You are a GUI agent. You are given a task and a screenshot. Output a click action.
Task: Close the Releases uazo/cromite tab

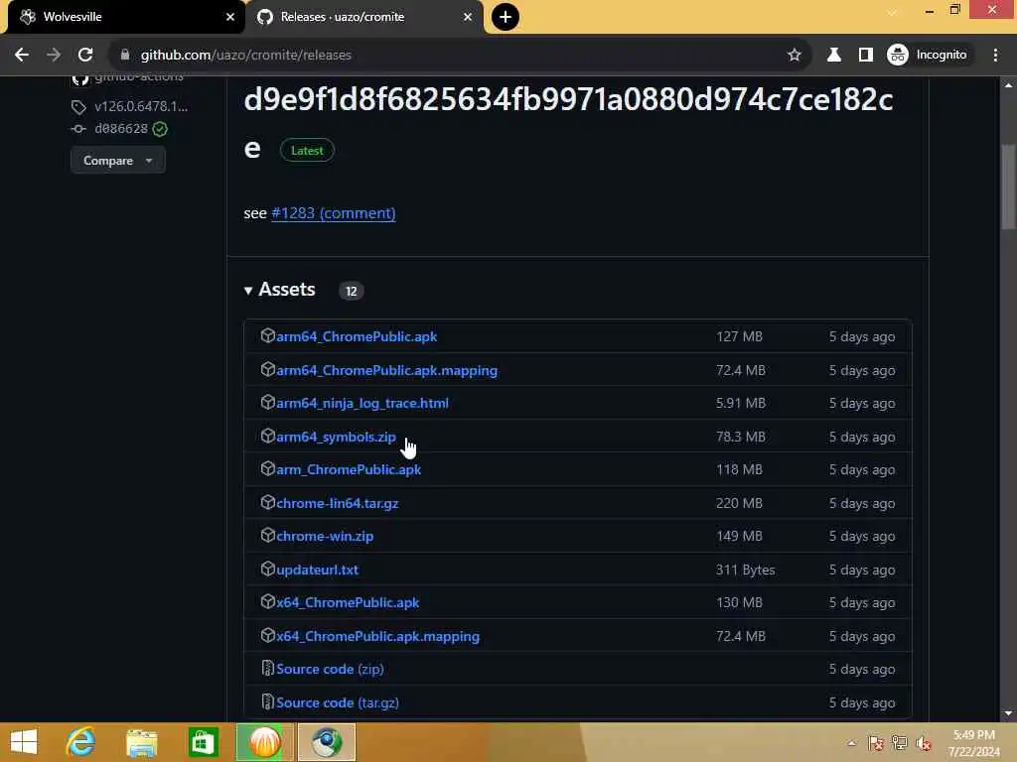[468, 17]
